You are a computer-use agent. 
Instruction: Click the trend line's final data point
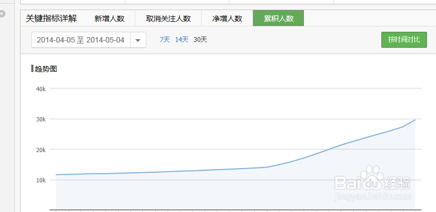pyautogui.click(x=415, y=120)
